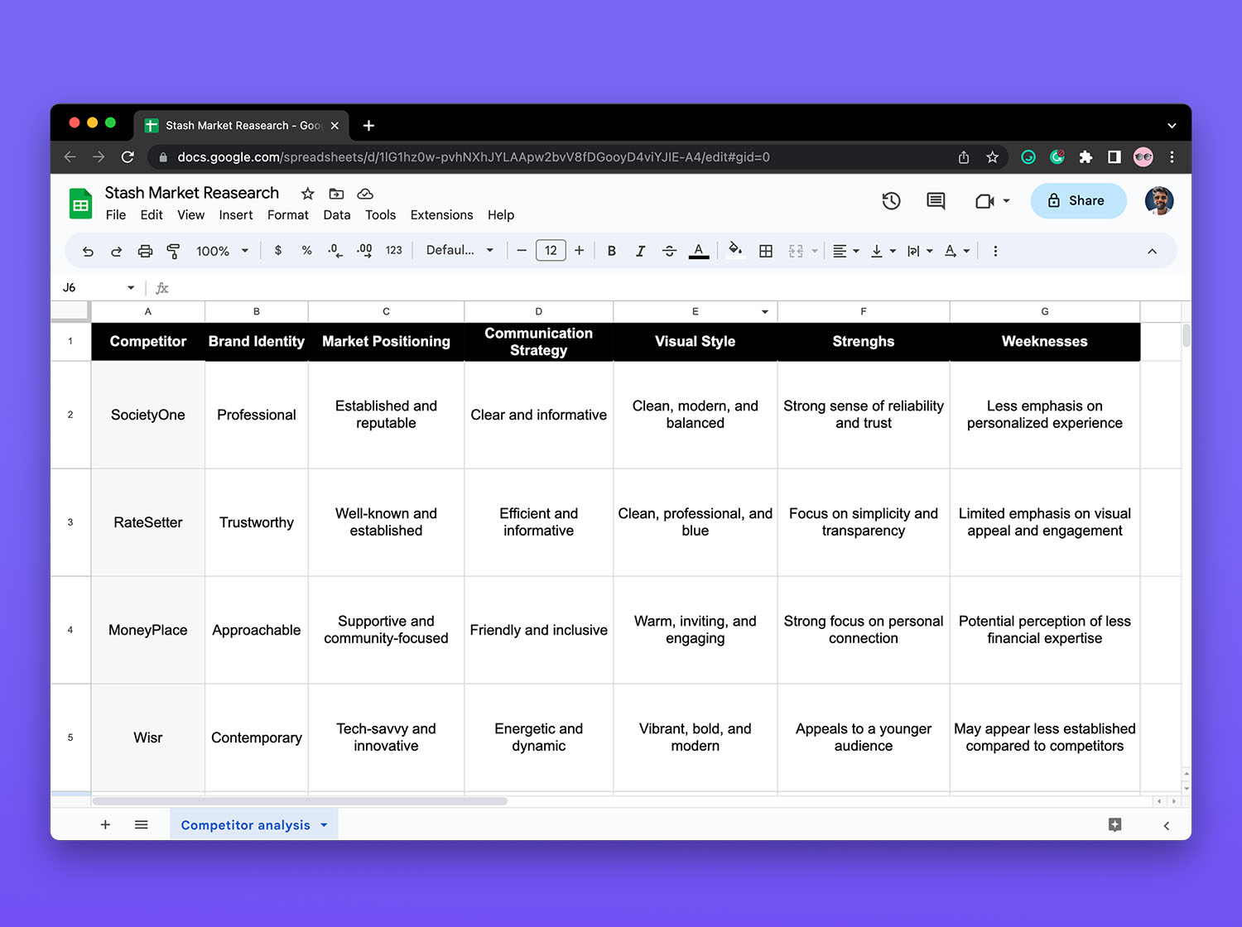Image resolution: width=1242 pixels, height=927 pixels.
Task: Format as percent with % icon
Action: 306,250
